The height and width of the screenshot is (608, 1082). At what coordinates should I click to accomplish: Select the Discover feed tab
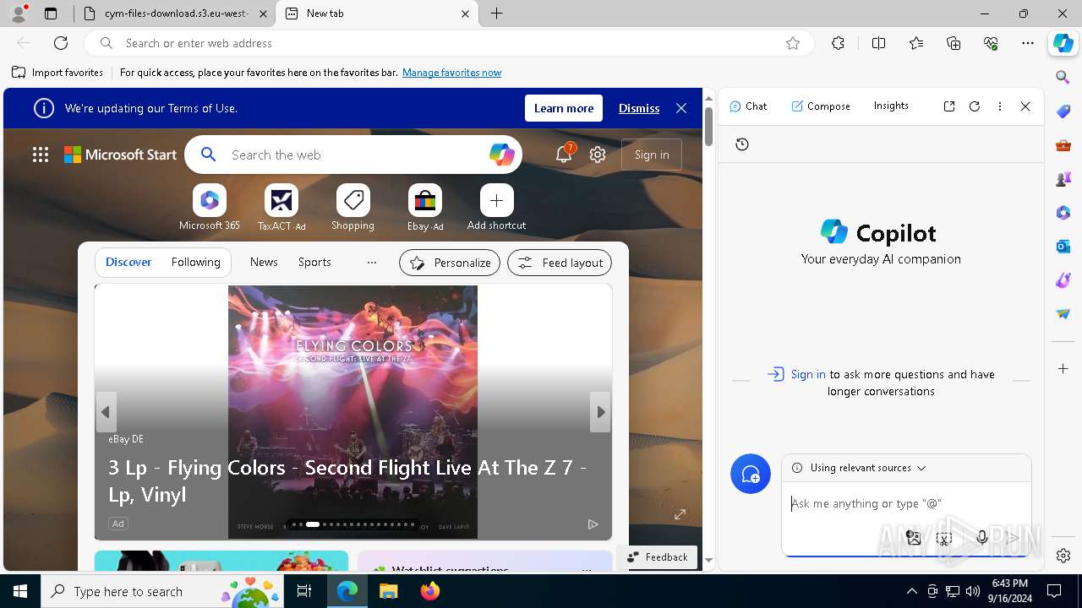click(128, 262)
